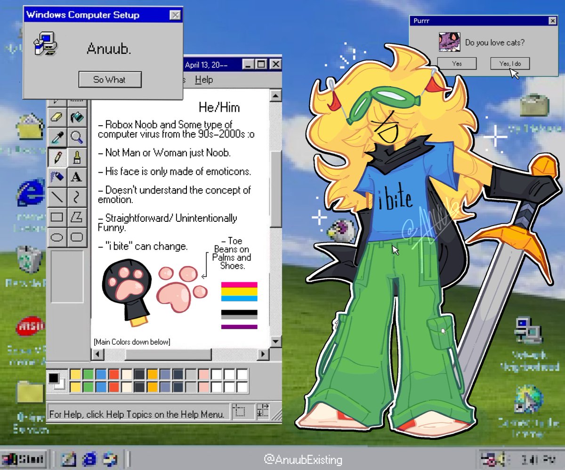Click the black foreground color indicator box

coord(53,378)
